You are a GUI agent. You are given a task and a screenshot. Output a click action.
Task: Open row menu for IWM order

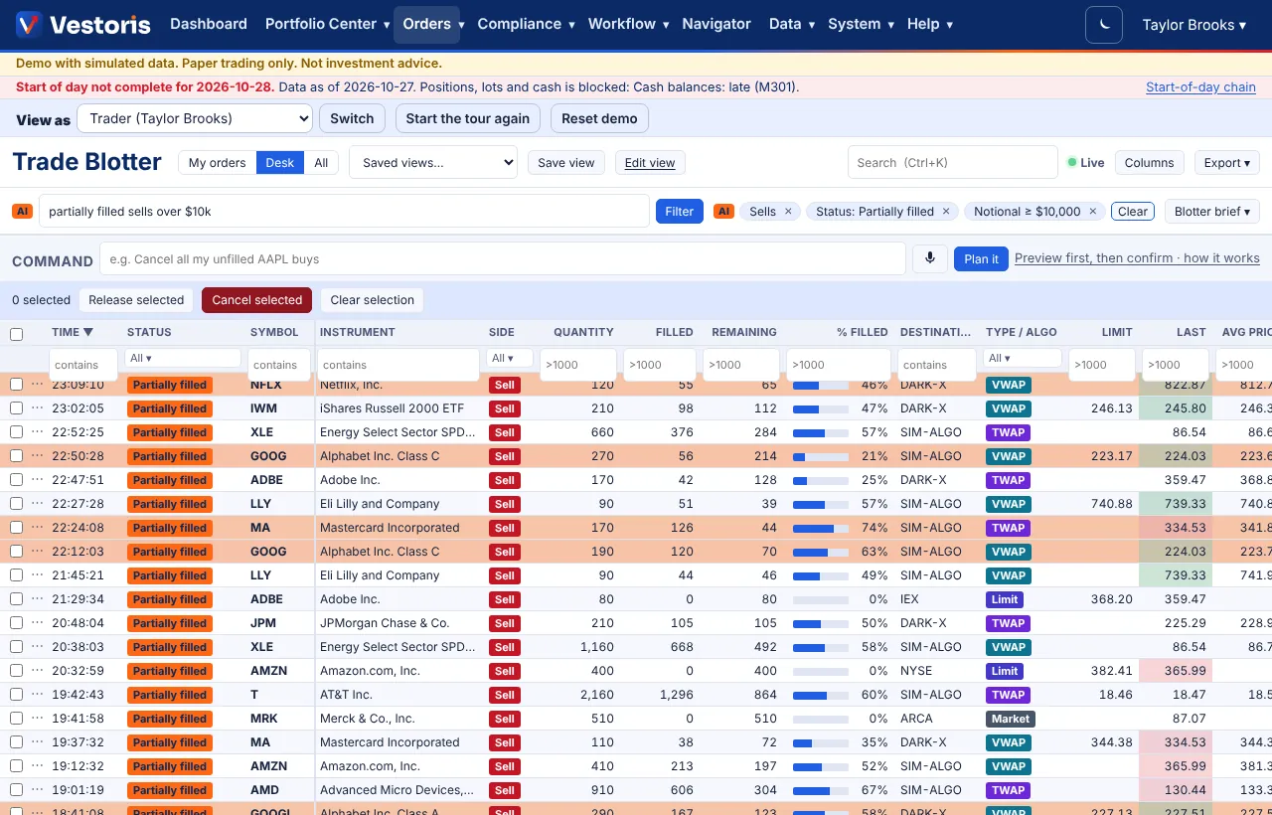point(38,408)
